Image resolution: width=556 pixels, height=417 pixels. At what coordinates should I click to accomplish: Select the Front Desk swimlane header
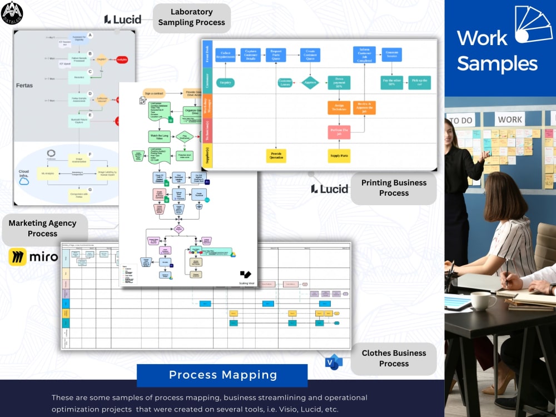pos(207,54)
